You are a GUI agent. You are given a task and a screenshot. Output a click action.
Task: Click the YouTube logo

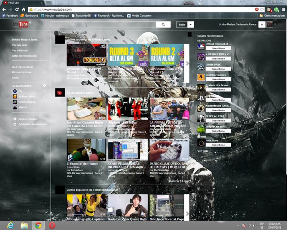coord(21,24)
